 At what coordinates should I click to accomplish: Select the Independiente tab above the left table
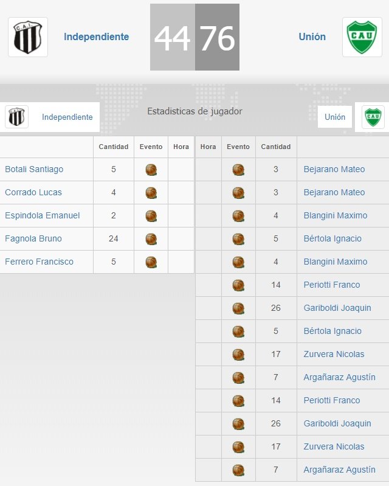coord(67,117)
